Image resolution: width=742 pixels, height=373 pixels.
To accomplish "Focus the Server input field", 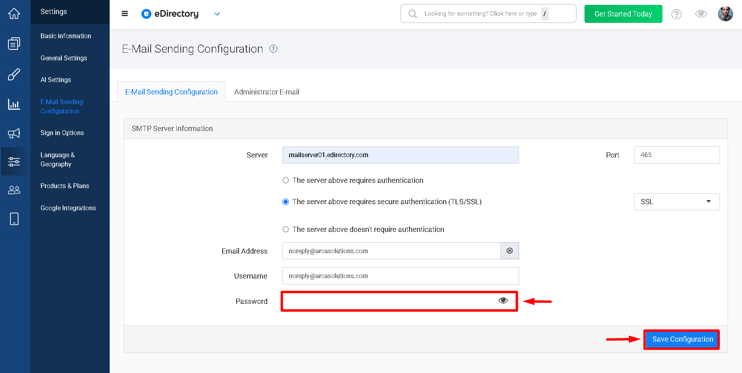I will (401, 155).
